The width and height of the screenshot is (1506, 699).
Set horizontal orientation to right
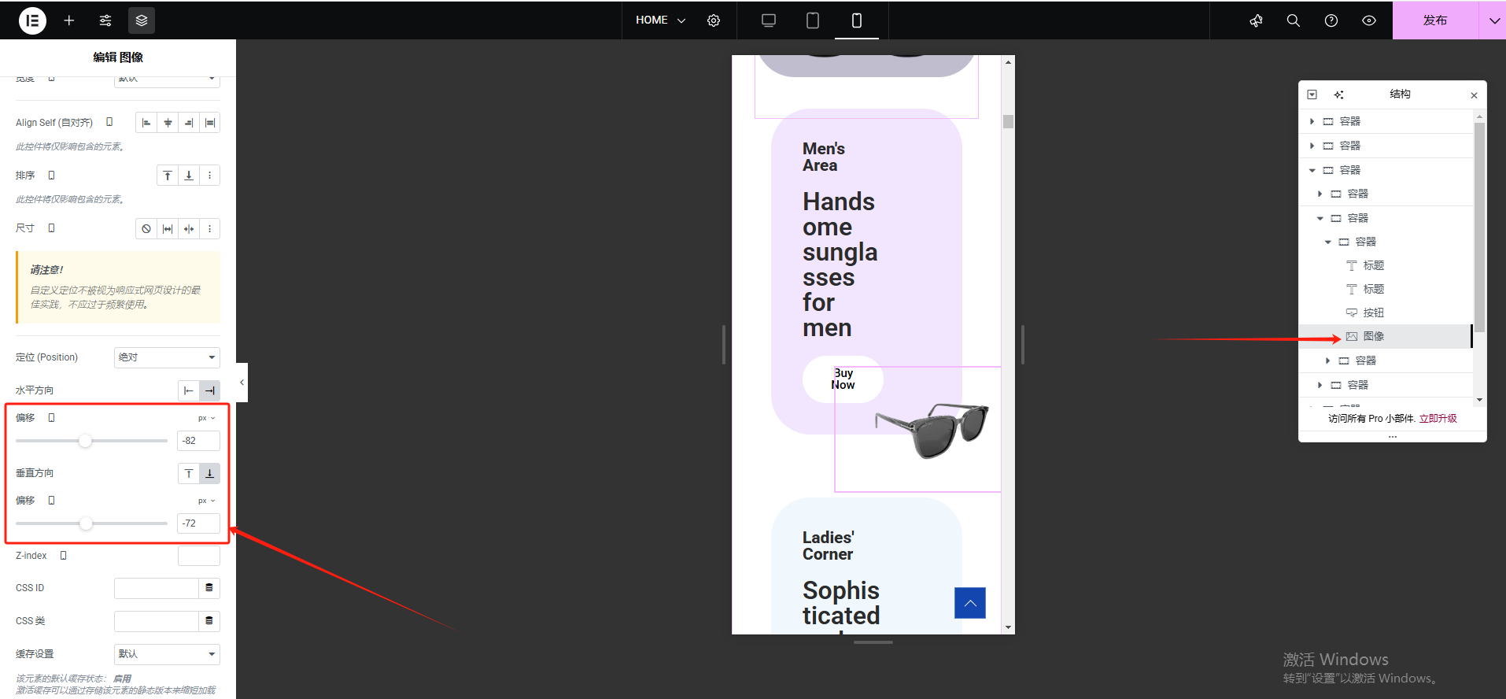click(209, 390)
